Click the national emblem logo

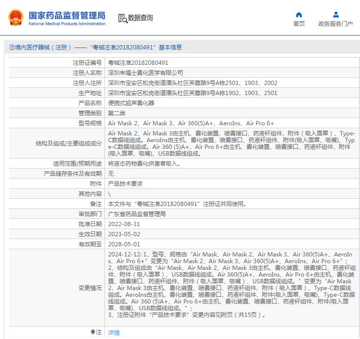(x=16, y=17)
